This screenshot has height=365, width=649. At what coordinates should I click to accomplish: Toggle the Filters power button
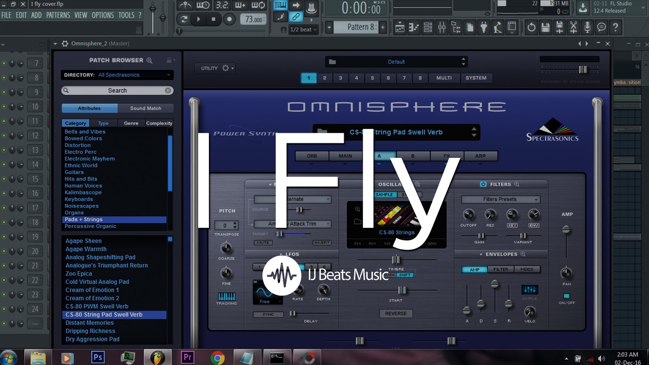coord(483,184)
